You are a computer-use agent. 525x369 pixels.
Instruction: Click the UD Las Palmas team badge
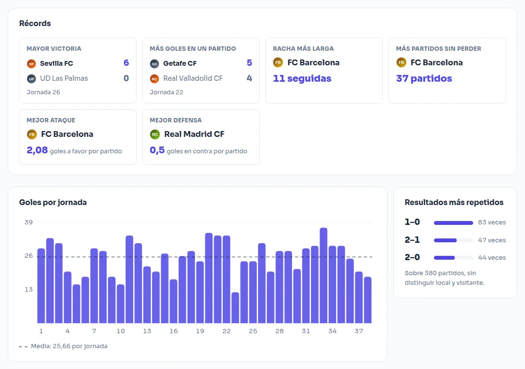point(31,79)
